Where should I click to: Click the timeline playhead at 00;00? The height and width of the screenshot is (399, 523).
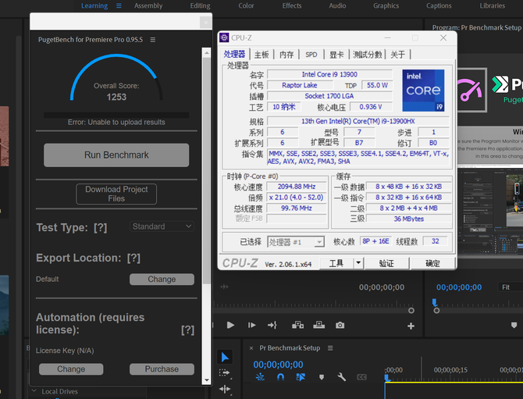(386, 378)
